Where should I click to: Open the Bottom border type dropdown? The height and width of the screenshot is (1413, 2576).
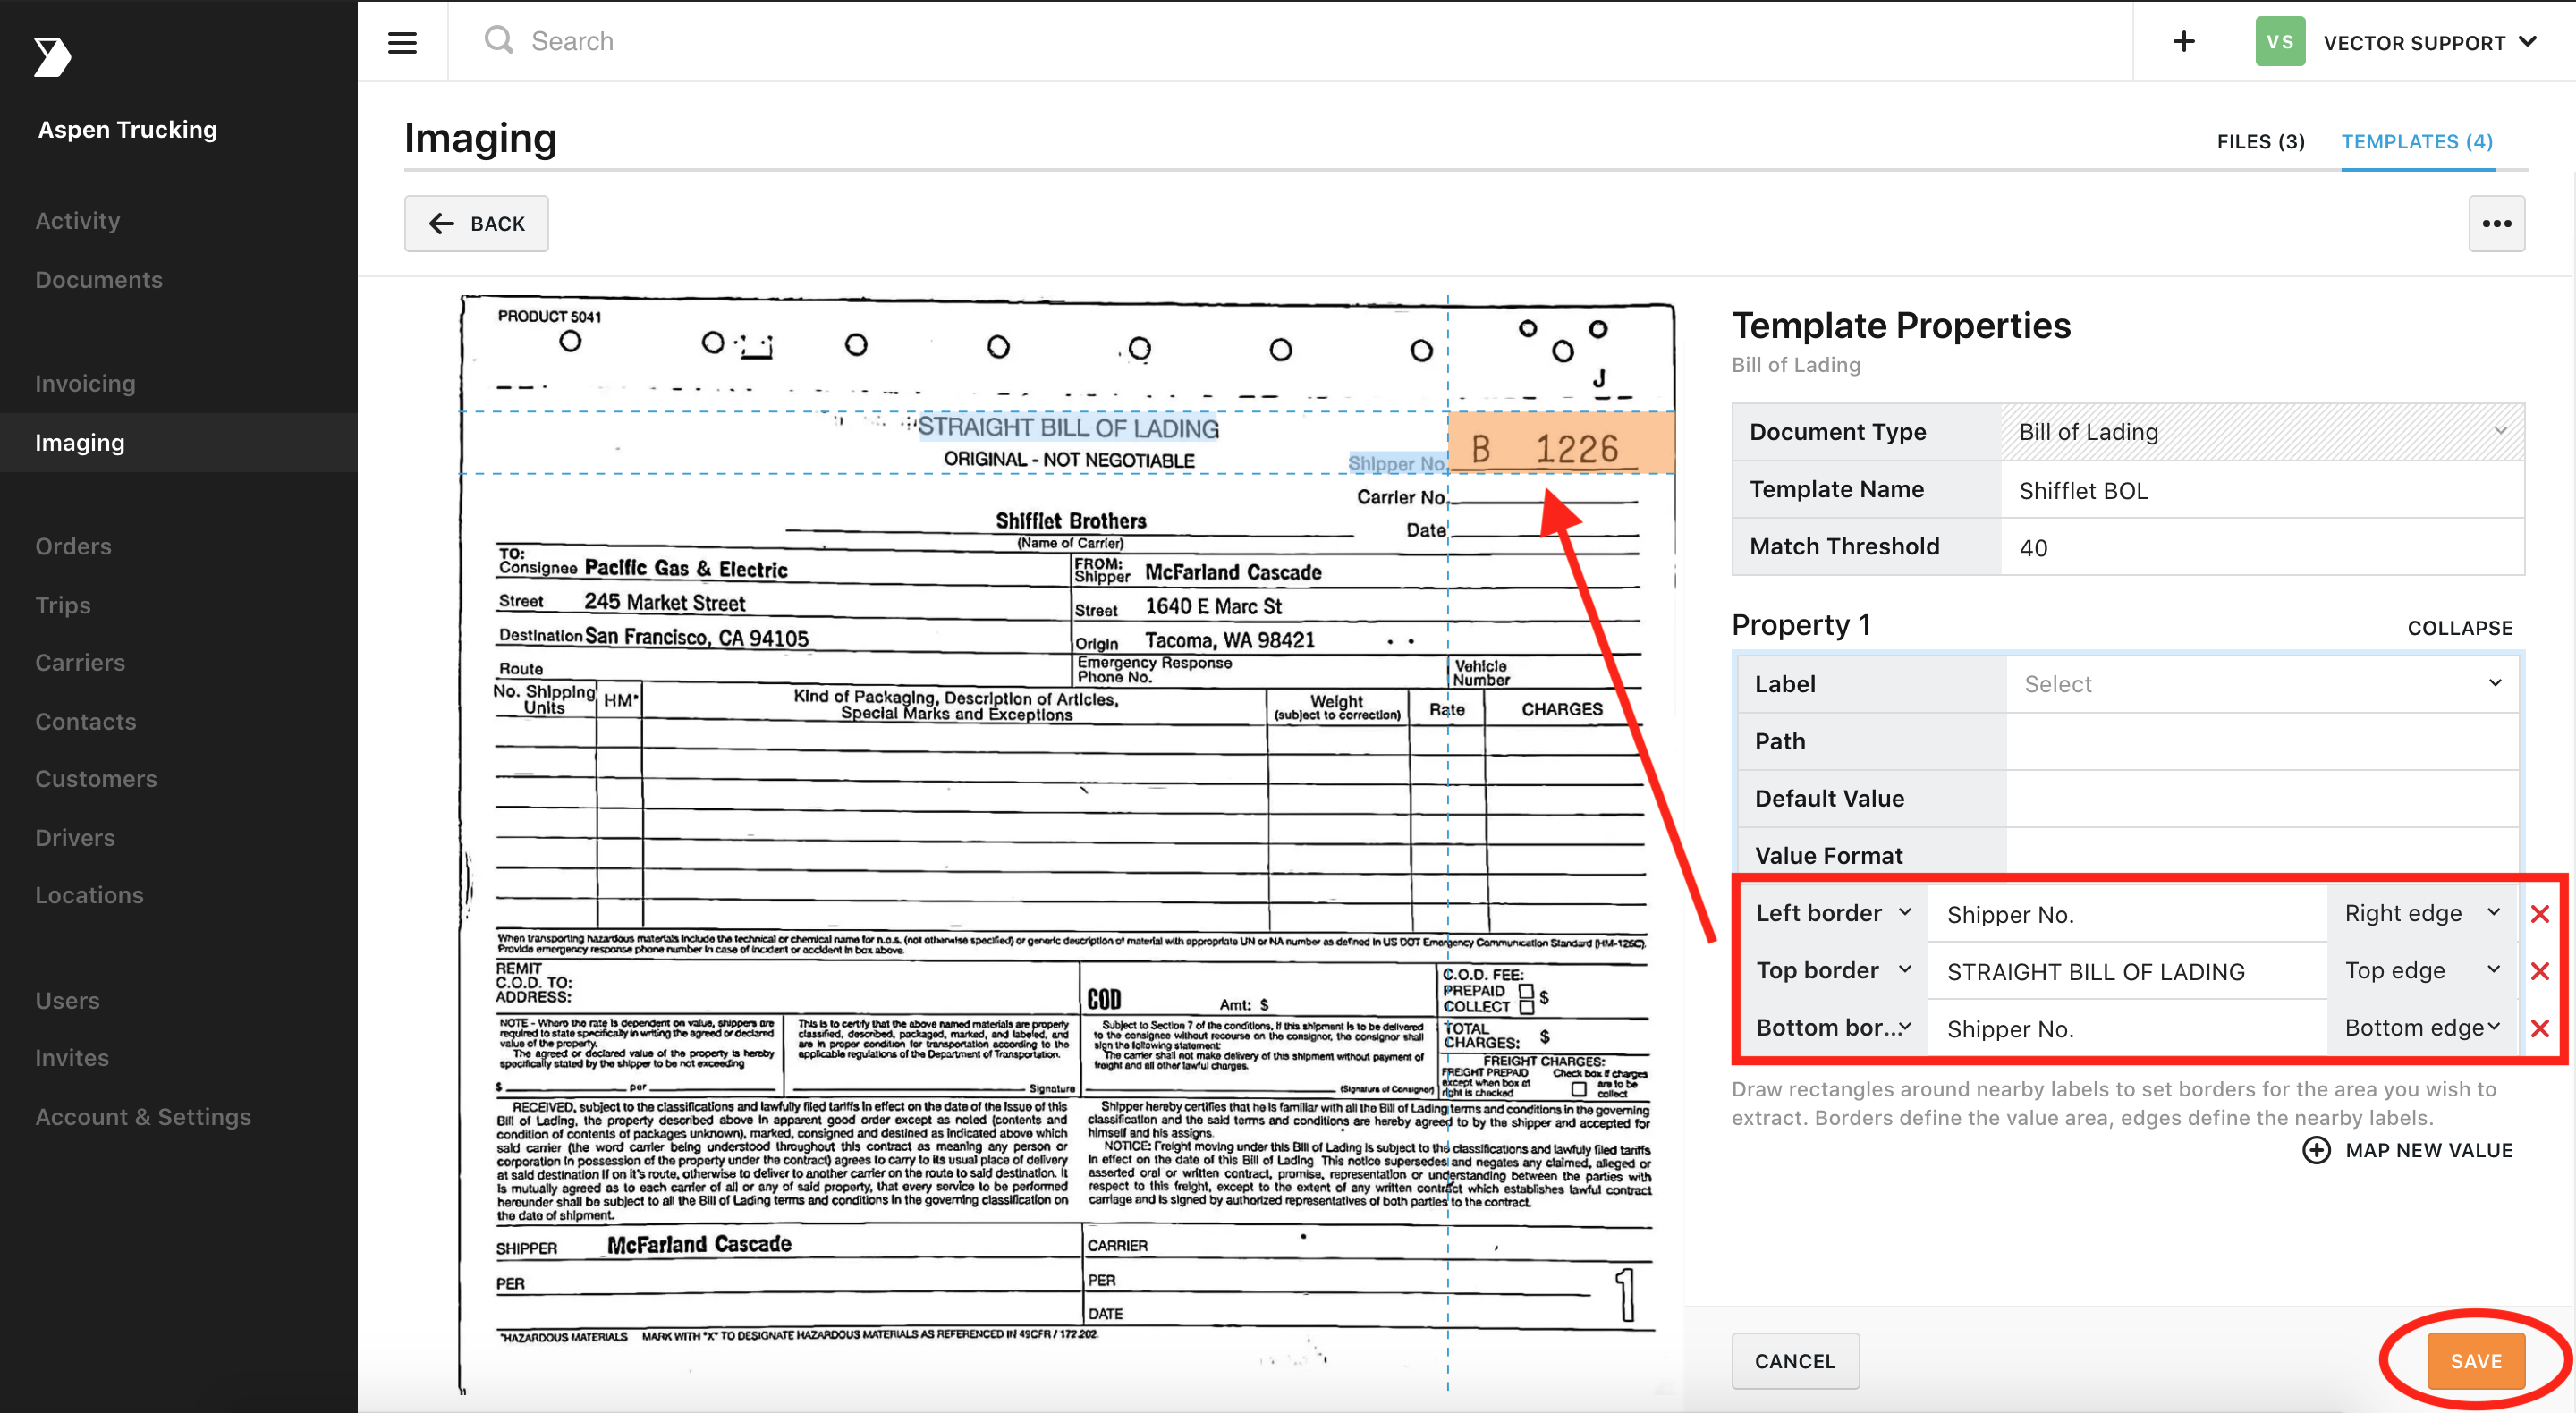pos(1834,1027)
